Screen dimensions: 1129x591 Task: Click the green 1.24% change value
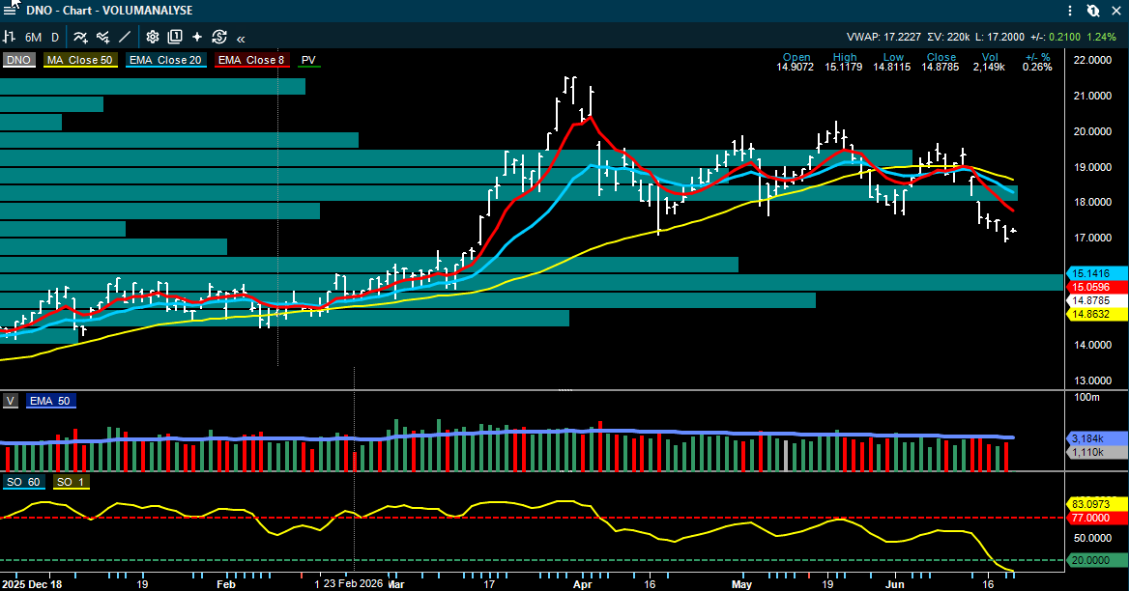1101,38
